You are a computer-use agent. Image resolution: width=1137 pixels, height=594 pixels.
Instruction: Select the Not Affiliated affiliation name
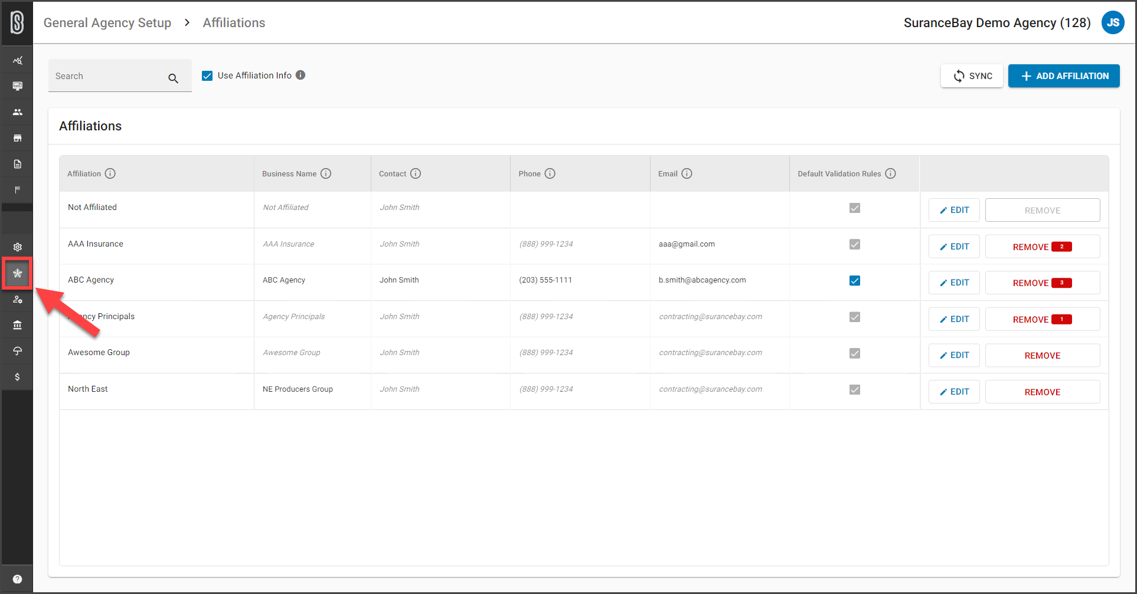tap(92, 207)
